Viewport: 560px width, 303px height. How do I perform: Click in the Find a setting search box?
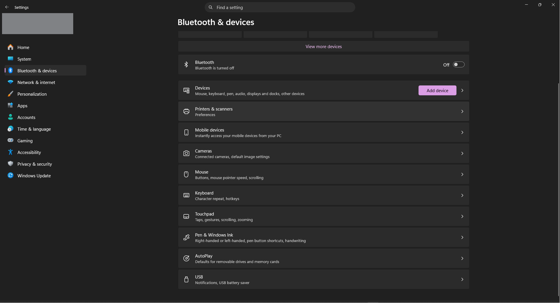click(280, 7)
